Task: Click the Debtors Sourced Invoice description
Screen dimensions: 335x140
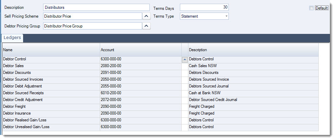Action: [209, 79]
